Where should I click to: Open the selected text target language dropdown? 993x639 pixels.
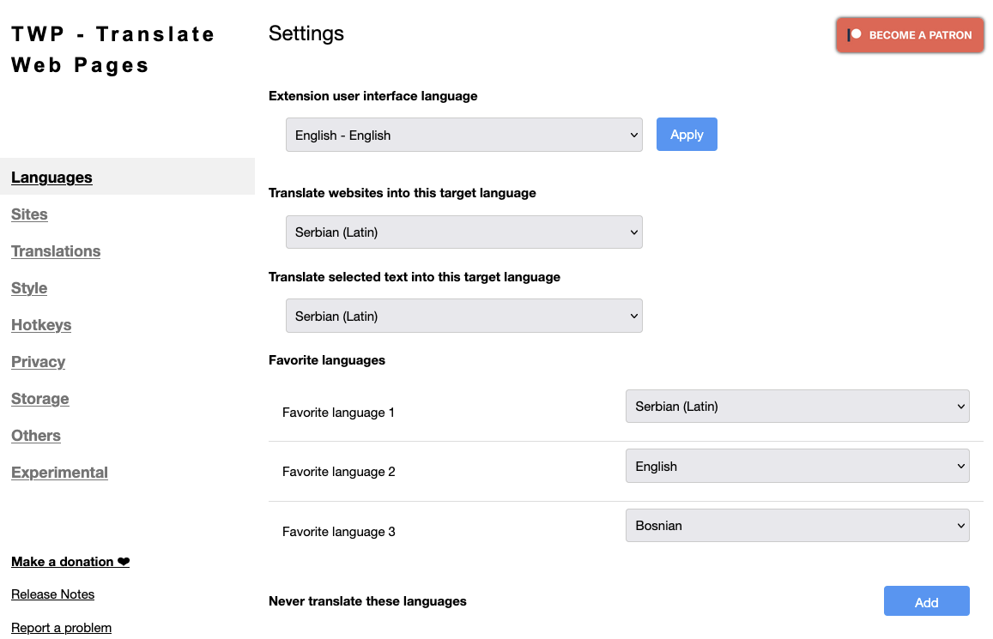coord(463,316)
